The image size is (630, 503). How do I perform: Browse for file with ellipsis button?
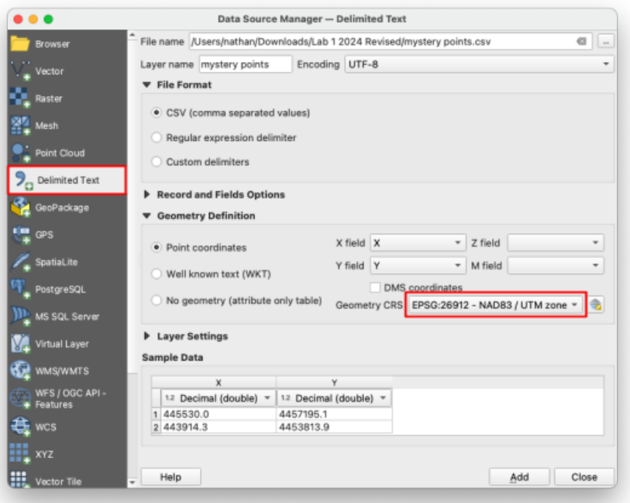606,41
